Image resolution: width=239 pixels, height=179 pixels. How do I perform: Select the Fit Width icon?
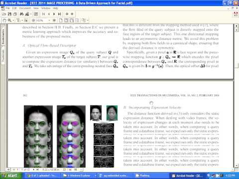pyautogui.click(x=72, y=20)
